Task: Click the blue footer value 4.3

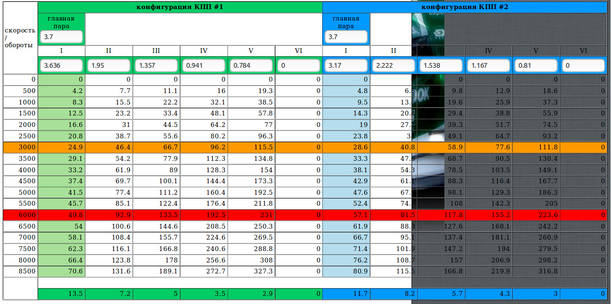Action: point(489,294)
